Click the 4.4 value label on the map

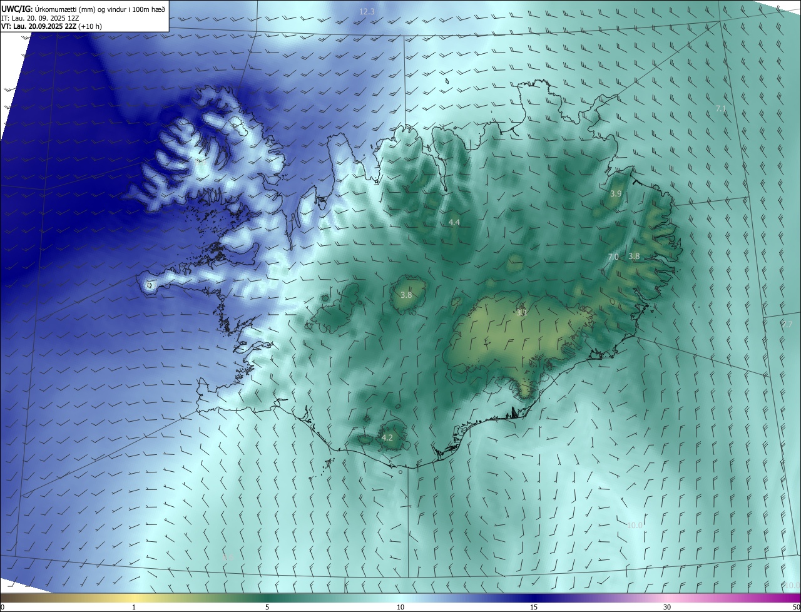(x=454, y=223)
